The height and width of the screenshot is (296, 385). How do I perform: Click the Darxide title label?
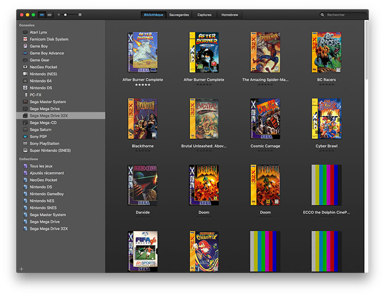click(x=142, y=213)
